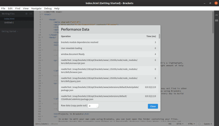Image resolution: width=219 pixels, height=126 pixels.
Task: Toggle the INS insert mode indicator
Action: point(170,124)
